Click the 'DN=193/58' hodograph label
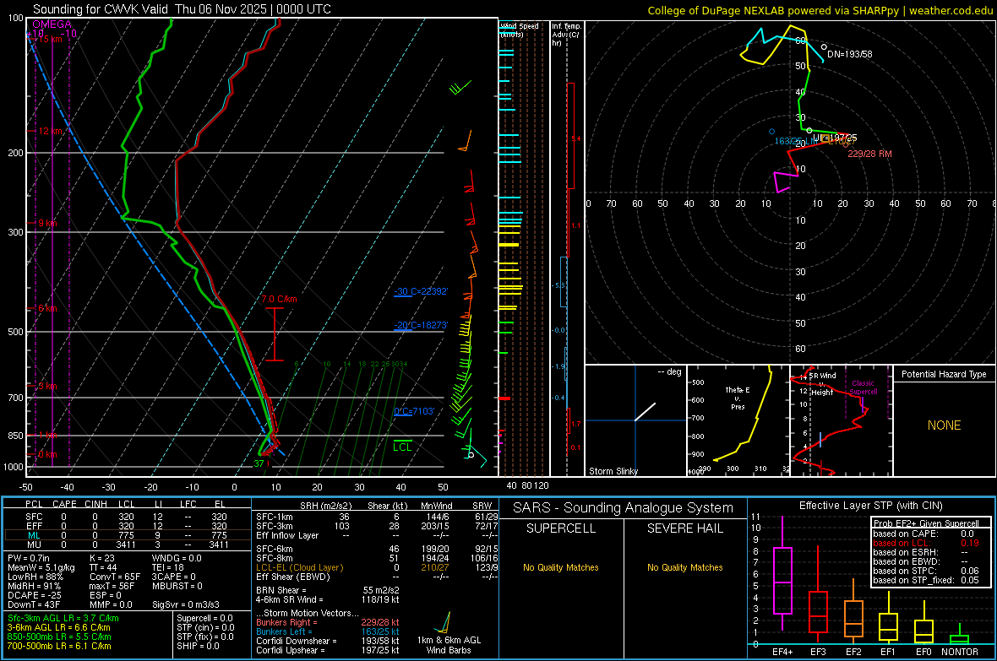The width and height of the screenshot is (997, 661). [x=849, y=54]
